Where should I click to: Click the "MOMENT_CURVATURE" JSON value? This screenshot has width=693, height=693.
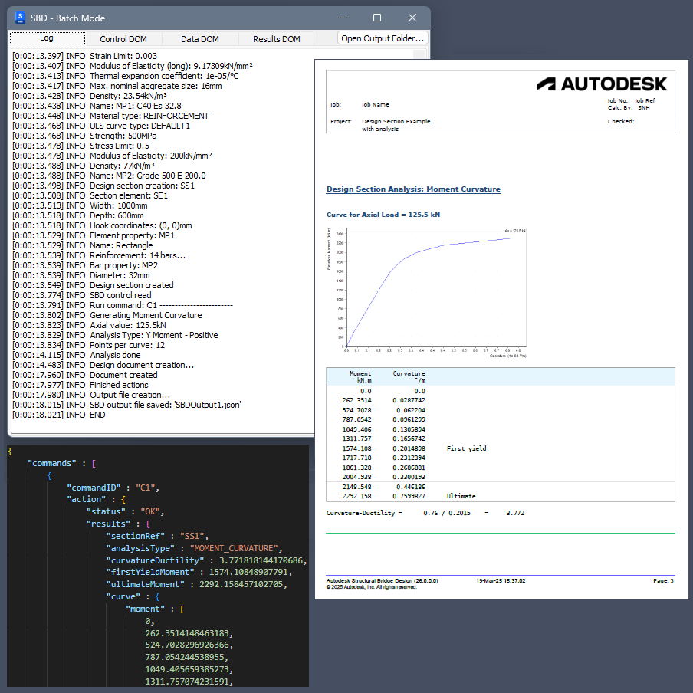[x=234, y=548]
